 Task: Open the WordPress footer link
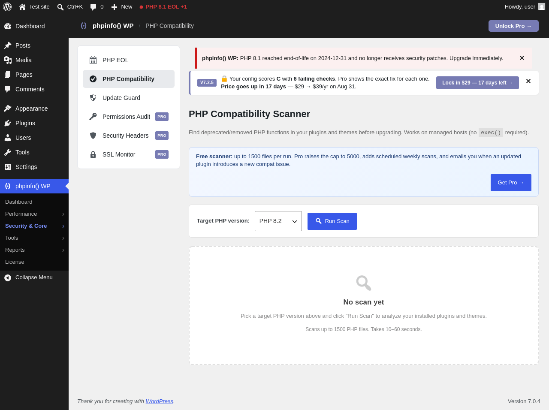[159, 401]
